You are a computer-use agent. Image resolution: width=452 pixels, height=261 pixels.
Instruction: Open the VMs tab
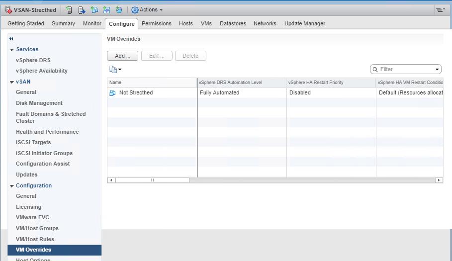206,23
